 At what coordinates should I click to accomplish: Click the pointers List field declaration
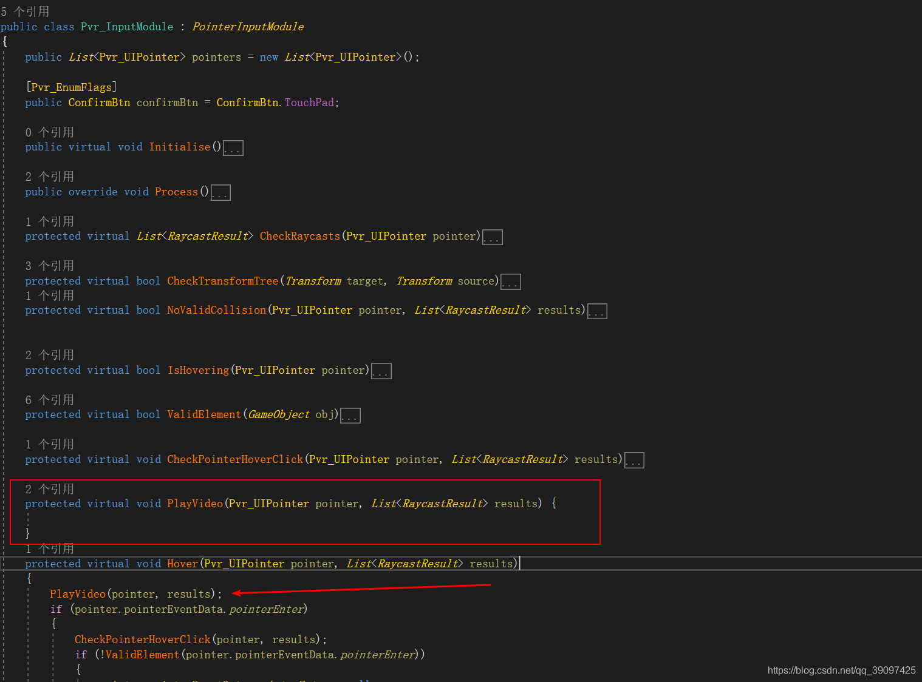pyautogui.click(x=216, y=56)
